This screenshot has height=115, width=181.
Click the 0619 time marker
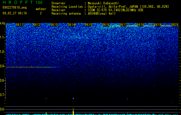tap(158, 25)
